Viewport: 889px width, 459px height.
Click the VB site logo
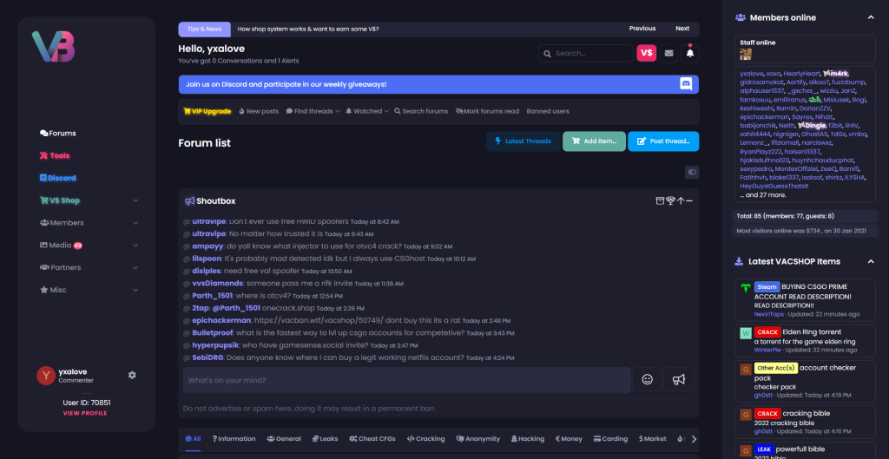53,47
